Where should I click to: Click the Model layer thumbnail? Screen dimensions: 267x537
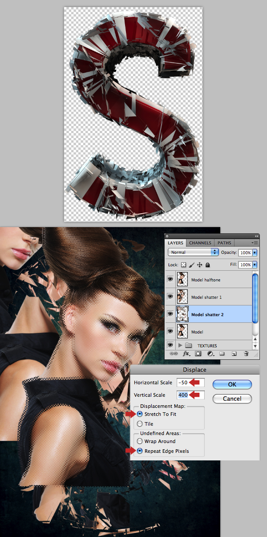click(182, 331)
